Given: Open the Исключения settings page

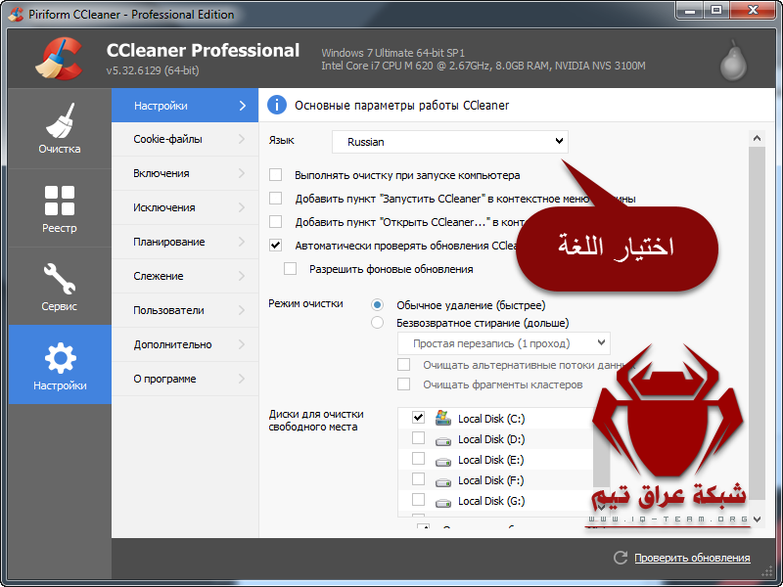Looking at the screenshot, I should click(x=185, y=207).
